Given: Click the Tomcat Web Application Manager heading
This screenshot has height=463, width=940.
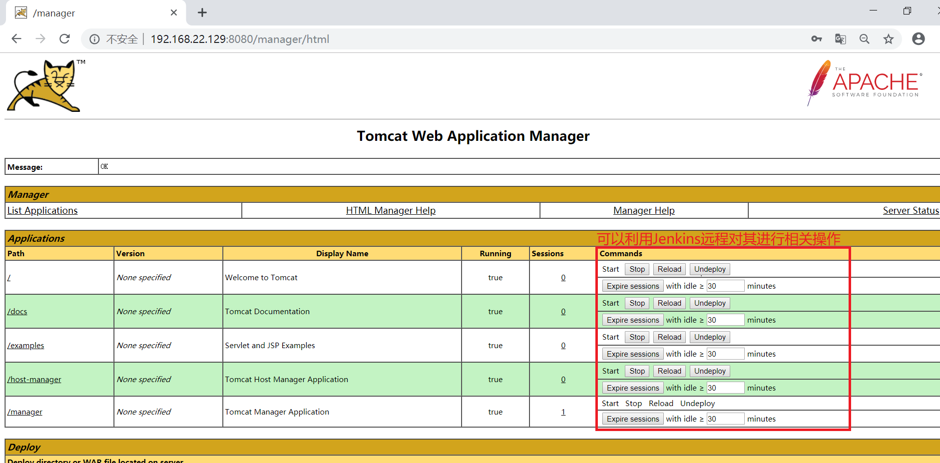Looking at the screenshot, I should pyautogui.click(x=473, y=136).
